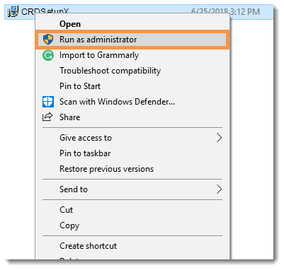Click the UAC shield icon
Image resolution: width=284 pixels, height=270 pixels.
[48, 40]
